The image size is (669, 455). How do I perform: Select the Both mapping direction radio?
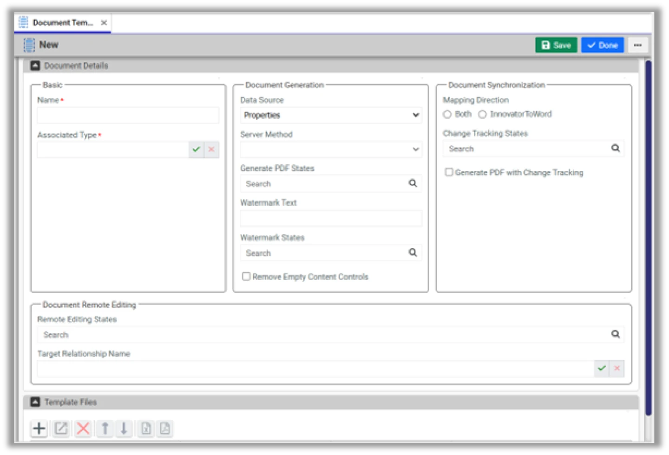point(447,114)
